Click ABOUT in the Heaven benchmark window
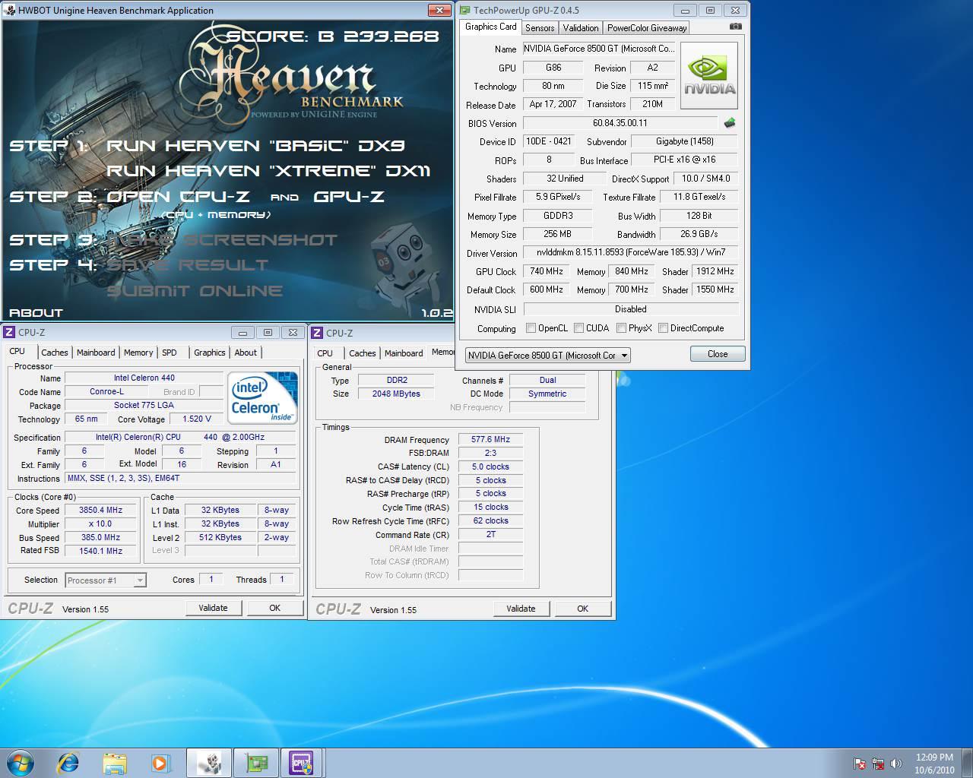The width and height of the screenshot is (973, 778). [x=36, y=312]
